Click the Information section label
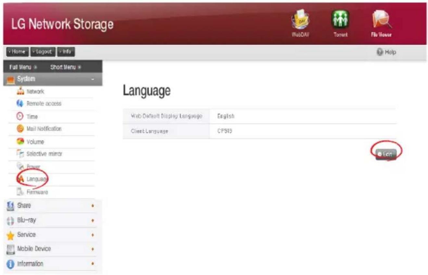The height and width of the screenshot is (275, 428). pyautogui.click(x=30, y=264)
